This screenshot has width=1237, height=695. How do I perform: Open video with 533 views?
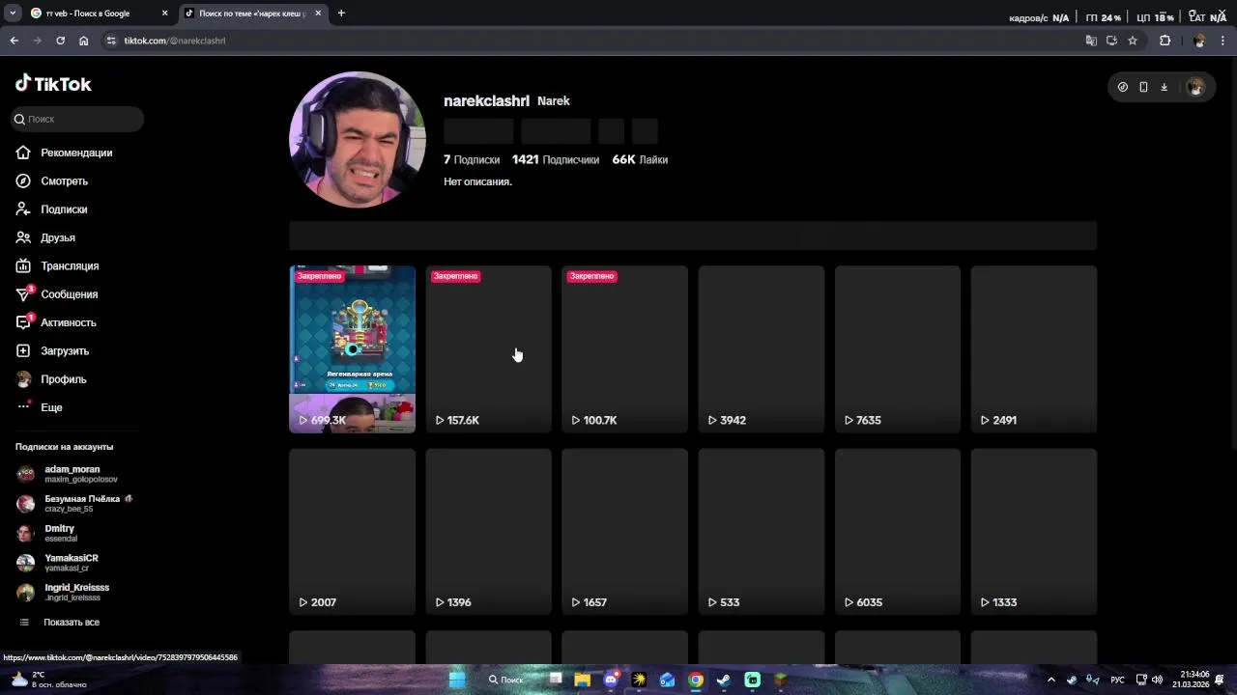pyautogui.click(x=762, y=532)
